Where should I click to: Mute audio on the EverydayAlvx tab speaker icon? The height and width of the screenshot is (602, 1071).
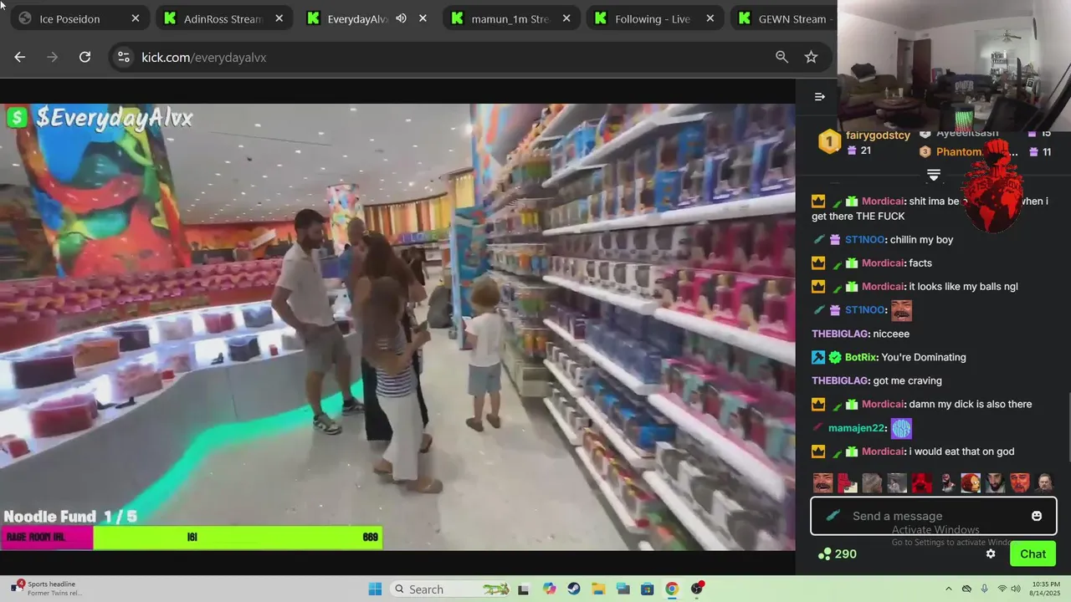coord(401,18)
